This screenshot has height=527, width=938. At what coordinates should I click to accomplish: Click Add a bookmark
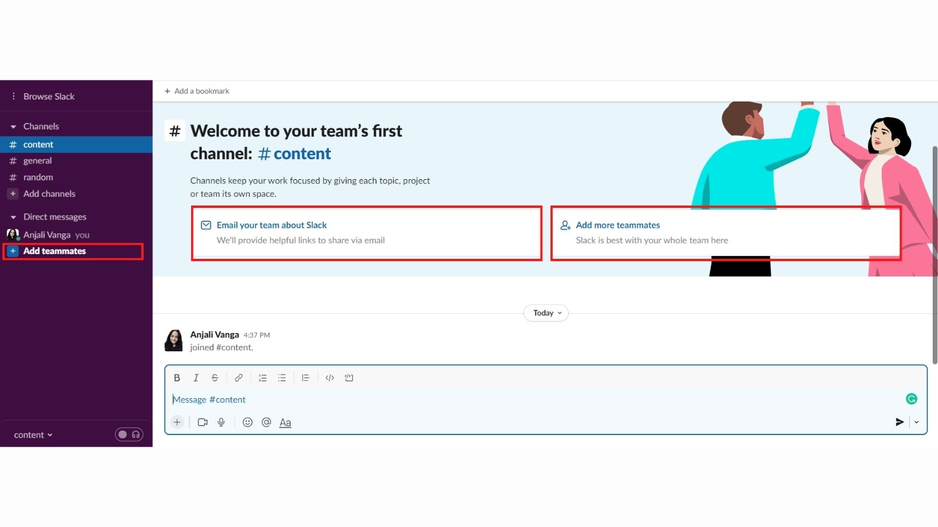(197, 91)
